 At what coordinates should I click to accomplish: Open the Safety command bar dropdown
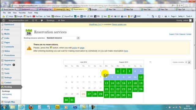pyautogui.click(x=181, y=16)
